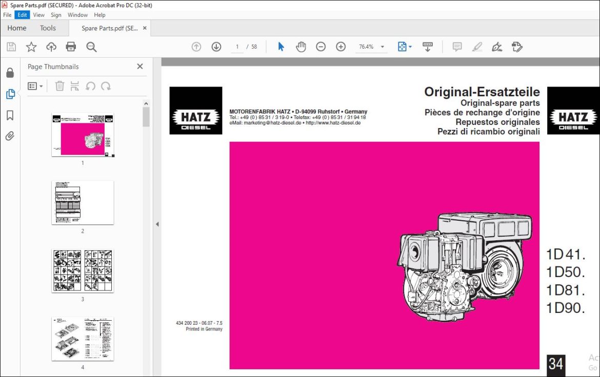Open the Find text magnifier
The height and width of the screenshot is (377, 600).
tap(91, 47)
